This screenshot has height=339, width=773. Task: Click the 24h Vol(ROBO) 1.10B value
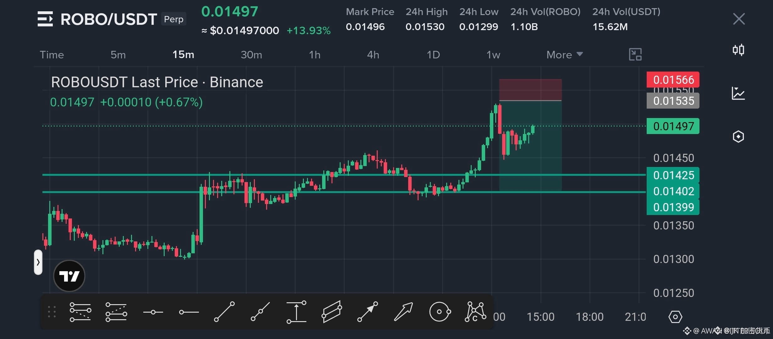coord(524,27)
